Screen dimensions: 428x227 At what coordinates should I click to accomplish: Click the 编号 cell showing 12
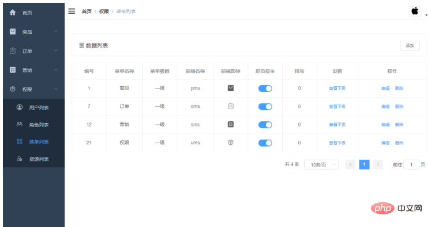click(x=89, y=125)
